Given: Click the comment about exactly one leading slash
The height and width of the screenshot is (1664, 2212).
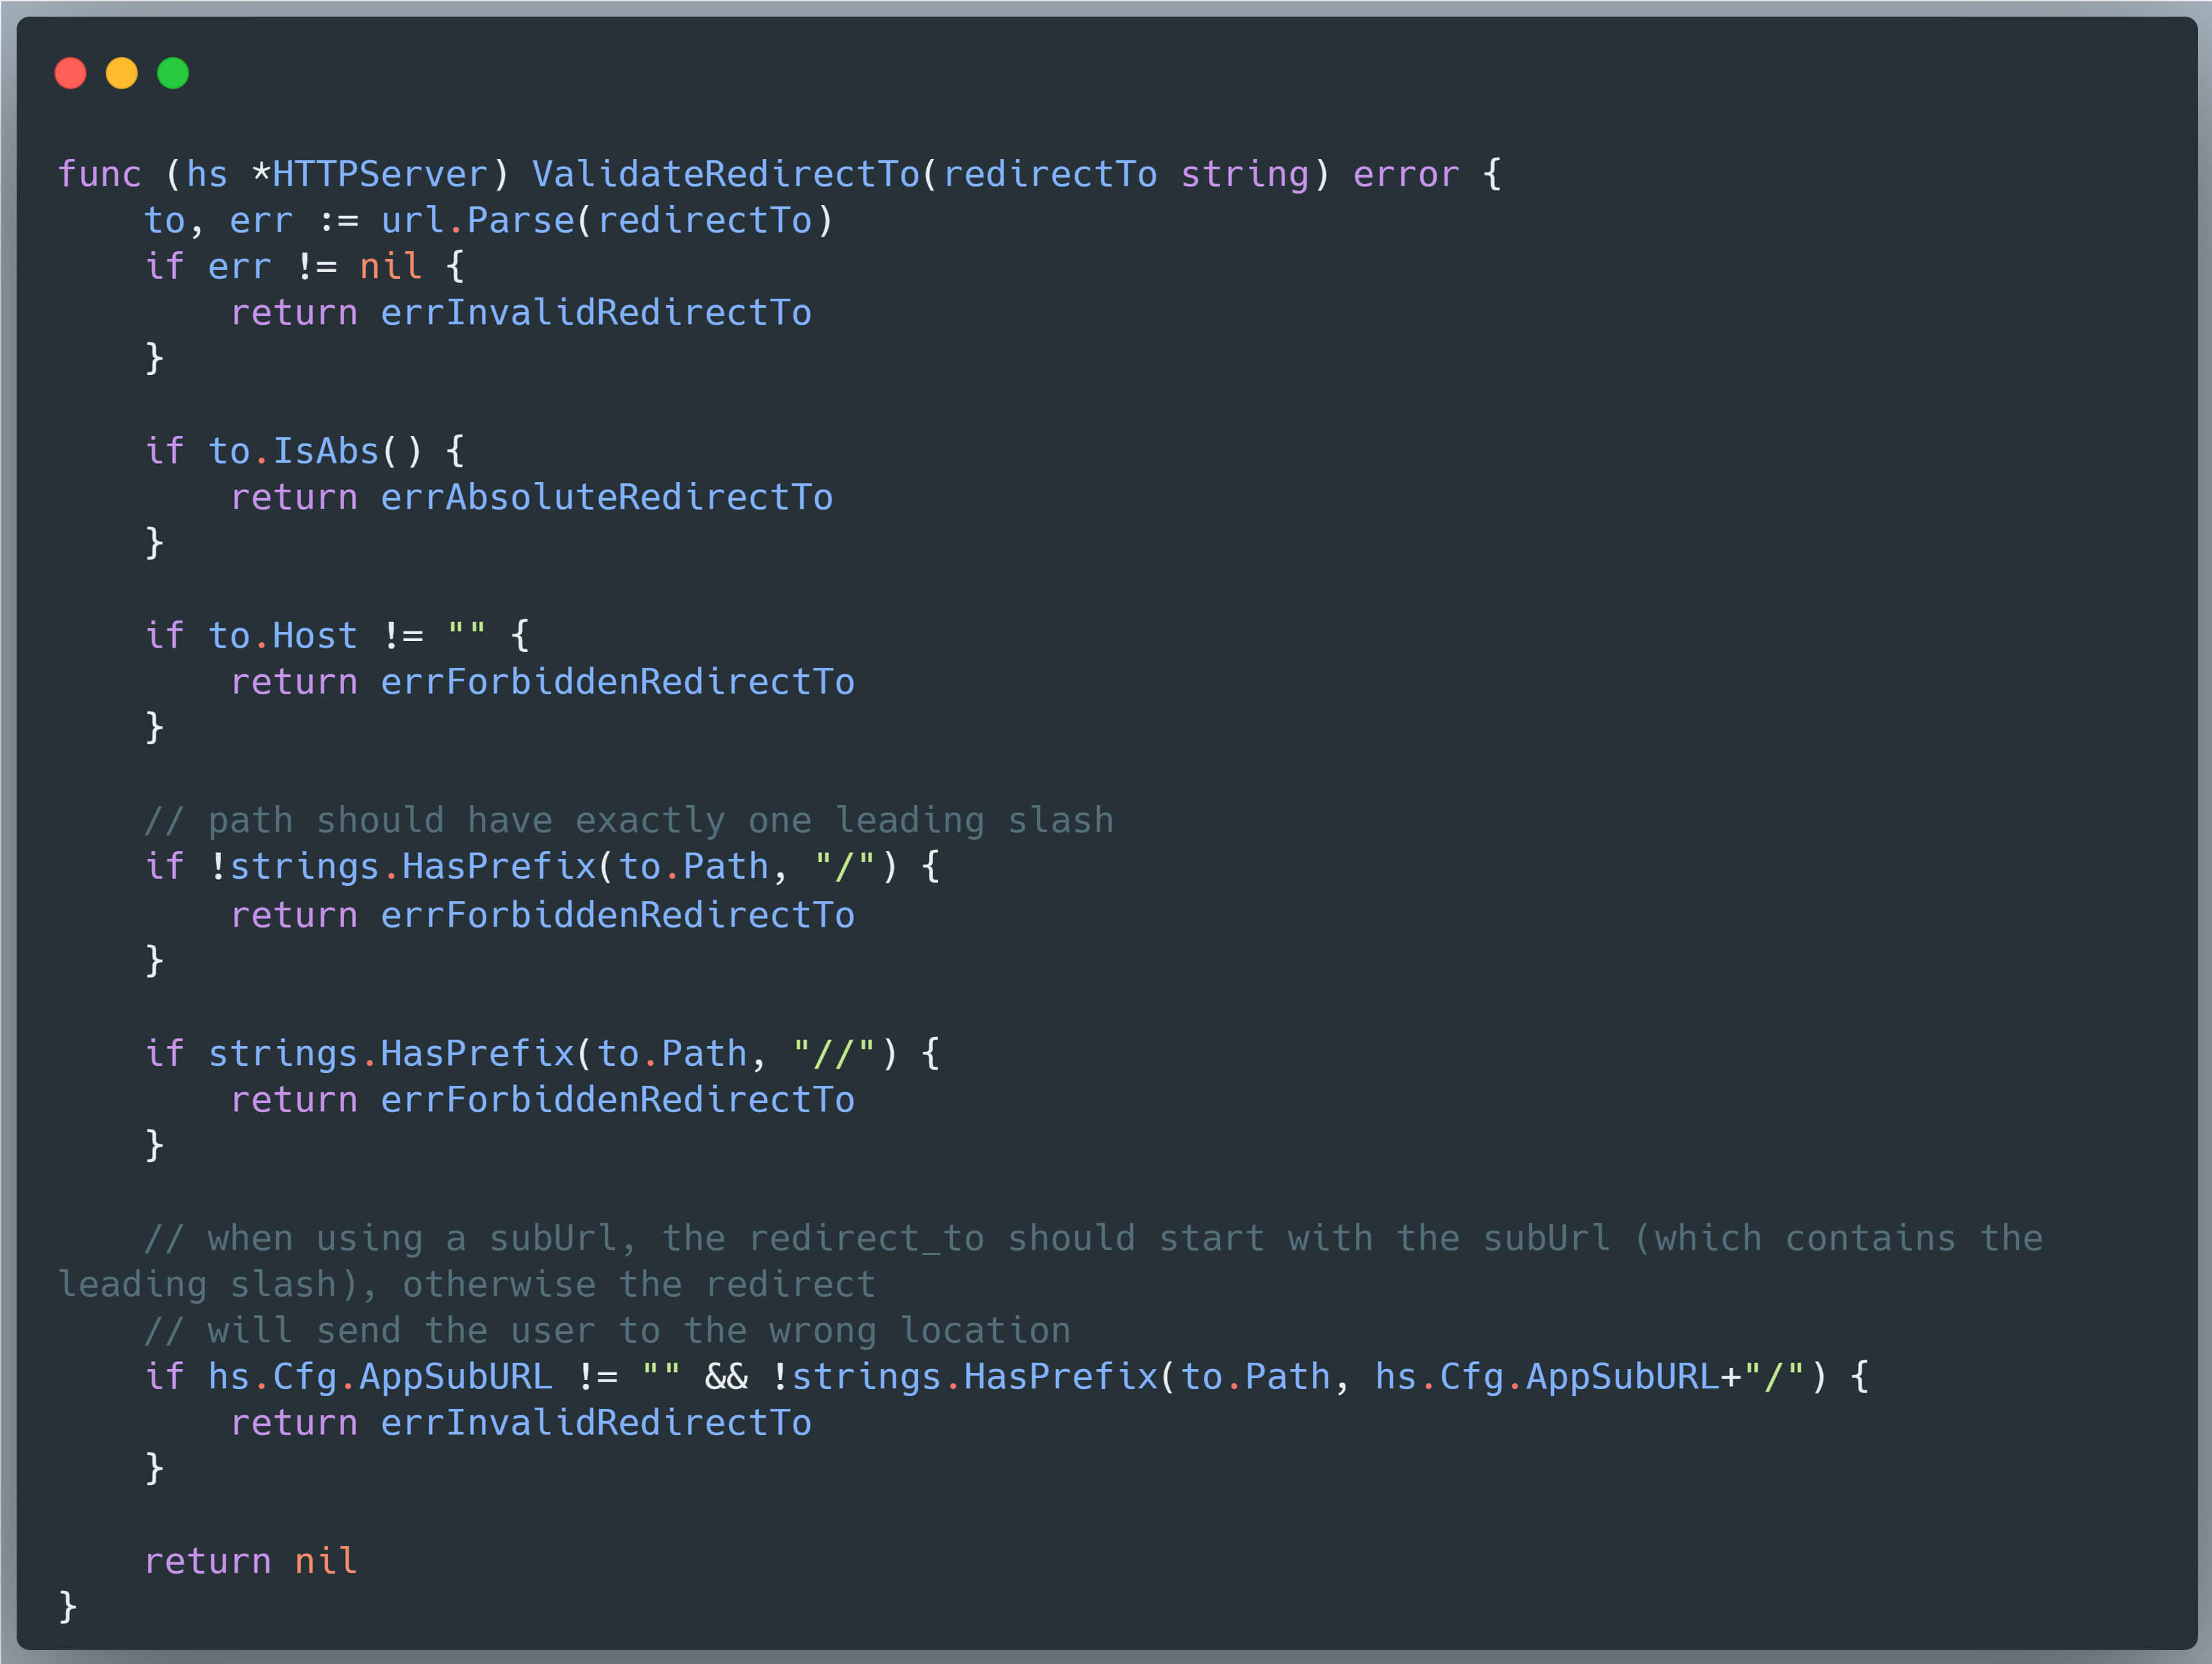Looking at the screenshot, I should [628, 820].
